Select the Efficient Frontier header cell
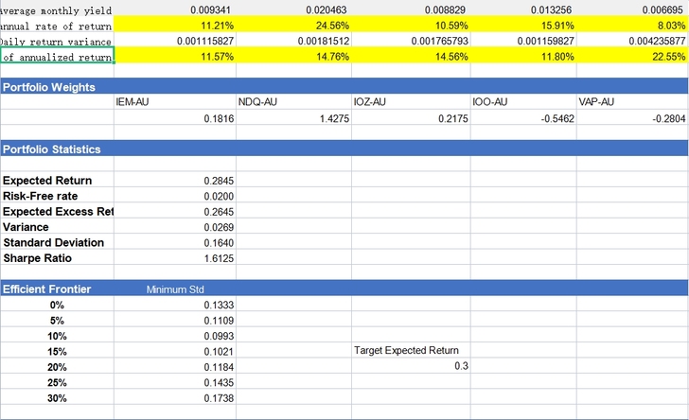This screenshot has height=420, width=689. (57, 289)
